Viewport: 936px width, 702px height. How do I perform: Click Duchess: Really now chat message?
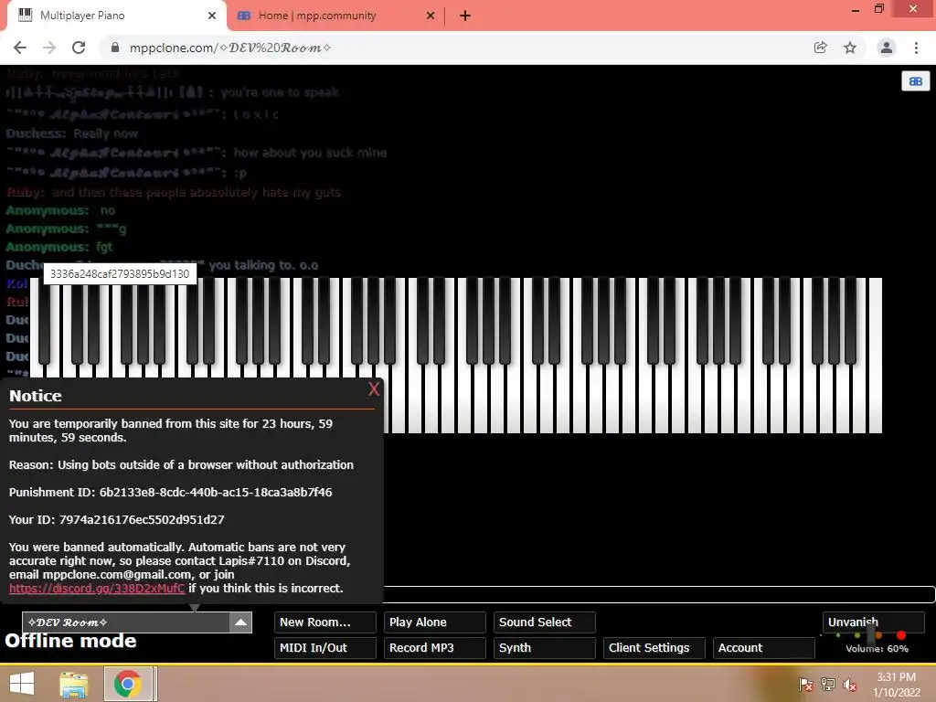coord(71,133)
